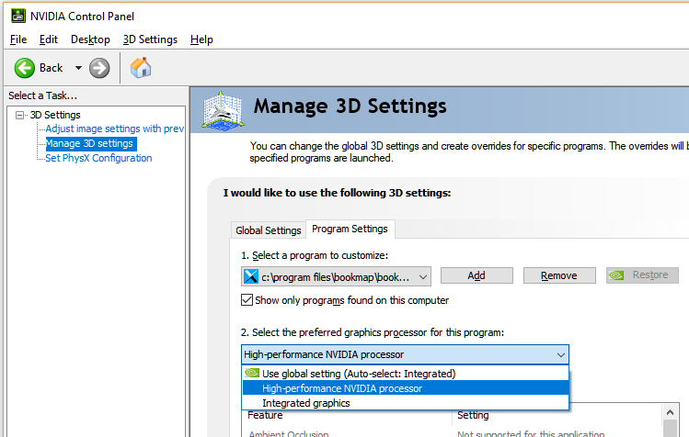
Task: Click the Restore button
Action: (x=642, y=275)
